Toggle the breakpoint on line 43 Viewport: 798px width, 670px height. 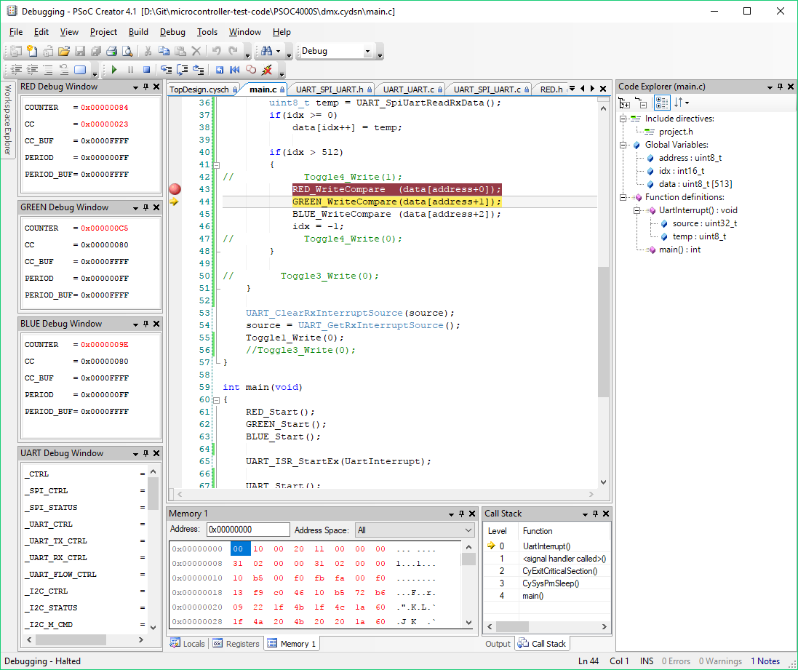pos(175,189)
